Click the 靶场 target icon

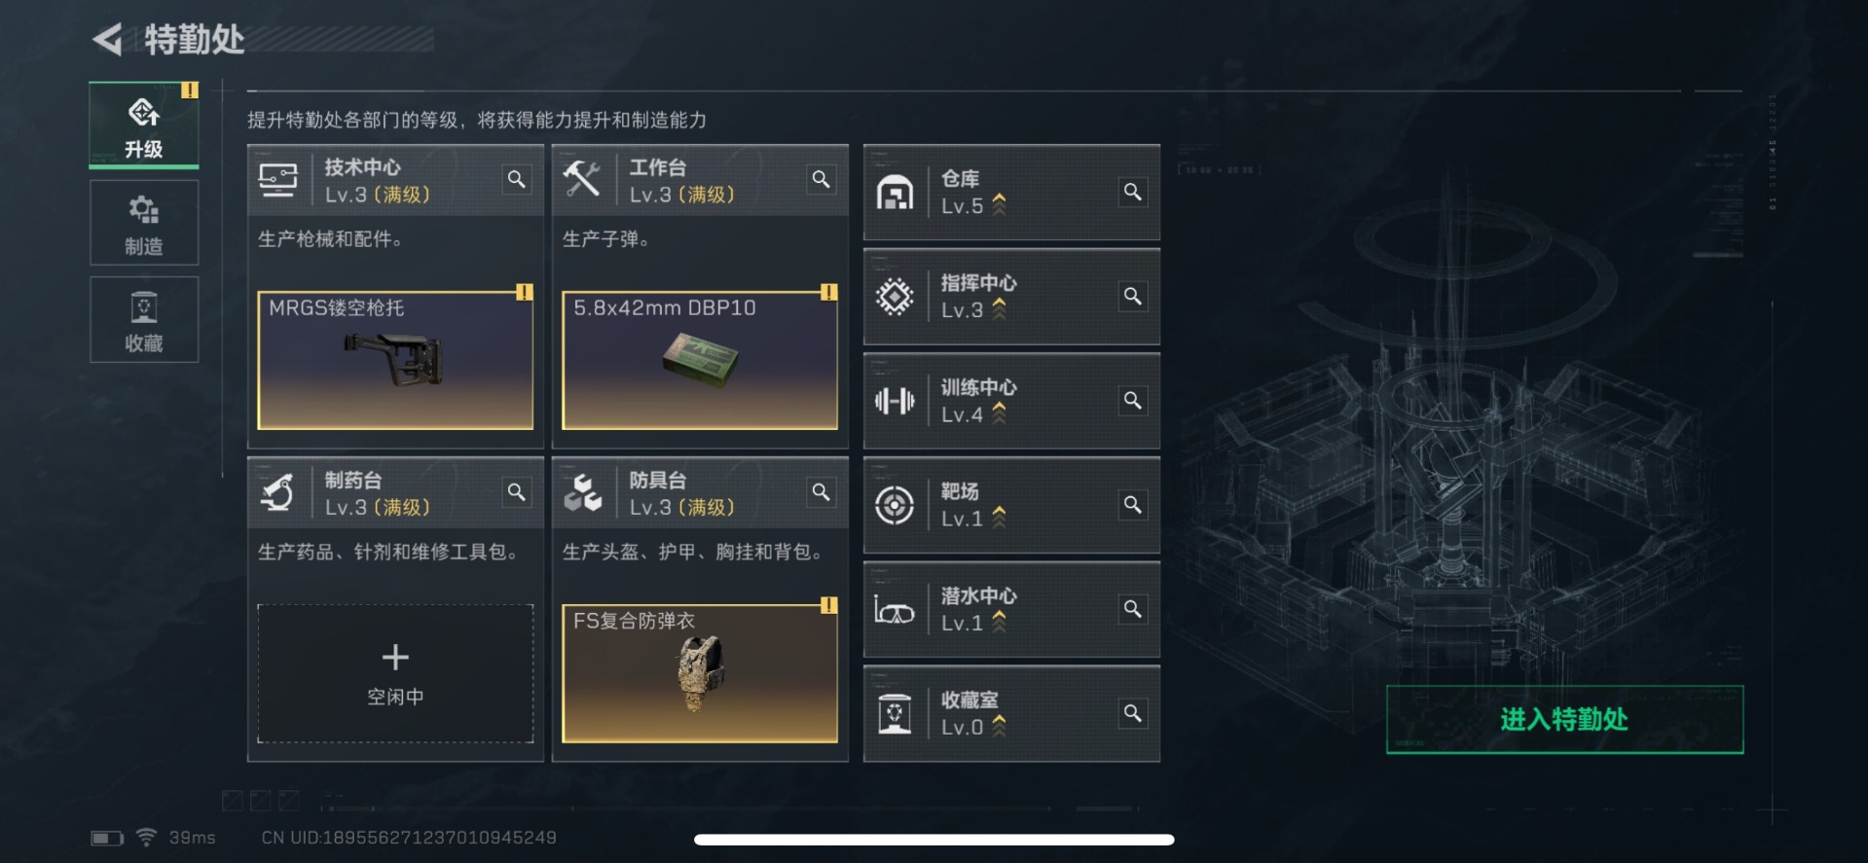click(895, 505)
